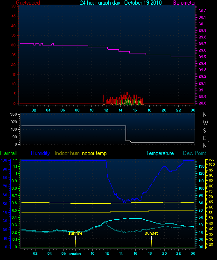Click the 30.2 barometer axis value
Image resolution: width=217 pixels, height=260 pixels.
203,11
